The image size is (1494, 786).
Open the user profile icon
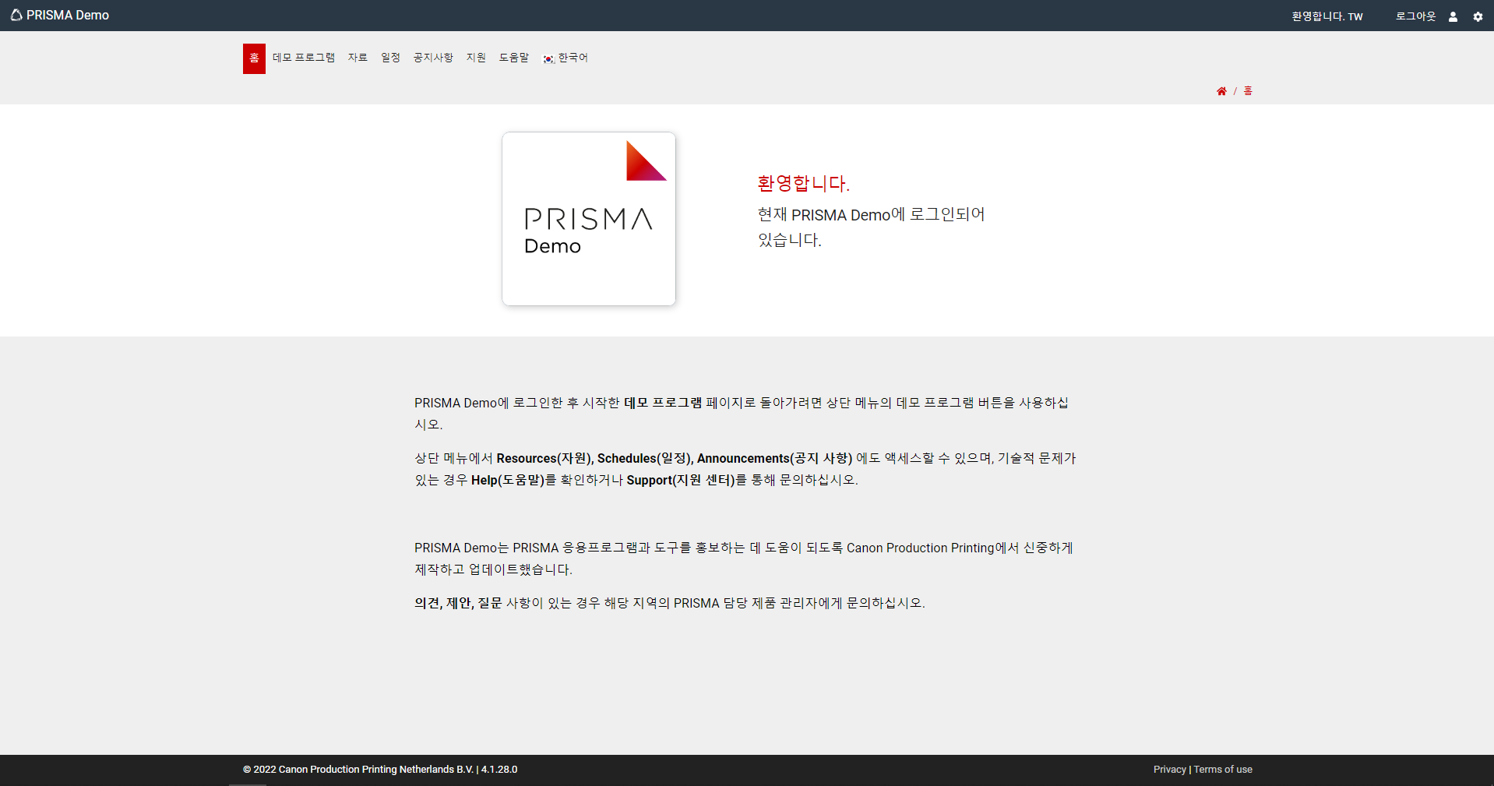[x=1453, y=16]
